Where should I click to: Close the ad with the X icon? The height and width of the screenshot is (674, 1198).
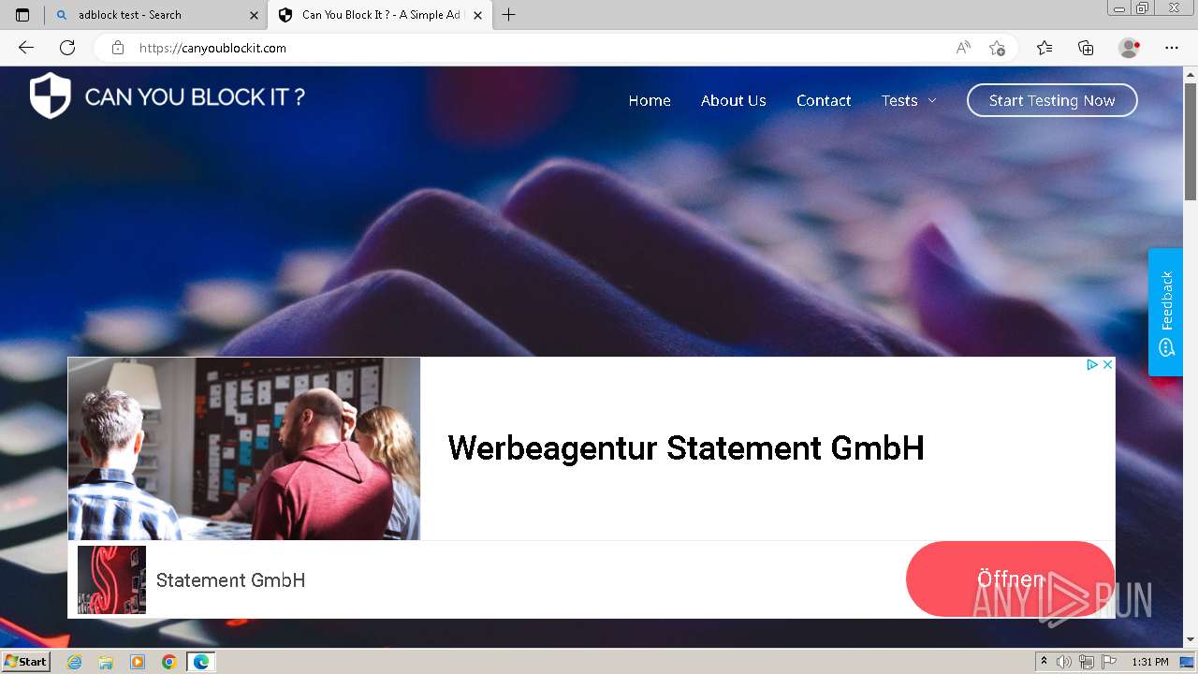[1107, 364]
